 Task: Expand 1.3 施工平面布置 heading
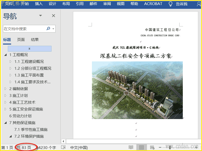point(11,75)
